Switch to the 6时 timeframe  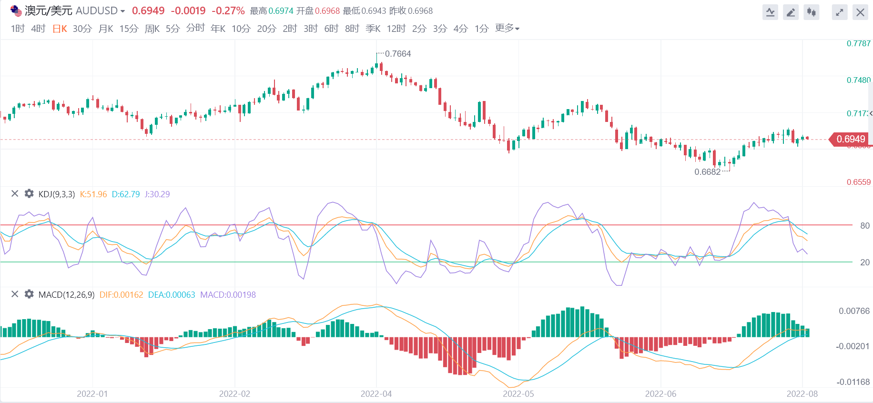coord(331,29)
